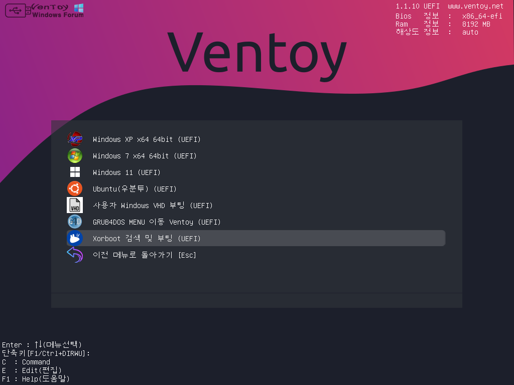Choose 이전 메뉴로 돌아가기 [Esc]
This screenshot has width=514, height=385.
tap(255, 255)
